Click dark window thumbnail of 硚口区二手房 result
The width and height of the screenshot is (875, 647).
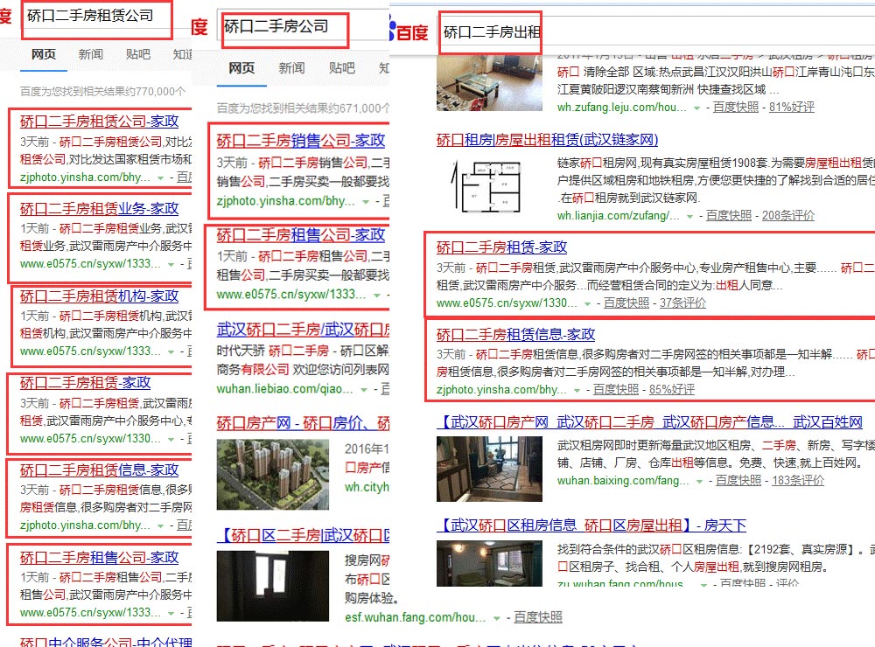273,586
